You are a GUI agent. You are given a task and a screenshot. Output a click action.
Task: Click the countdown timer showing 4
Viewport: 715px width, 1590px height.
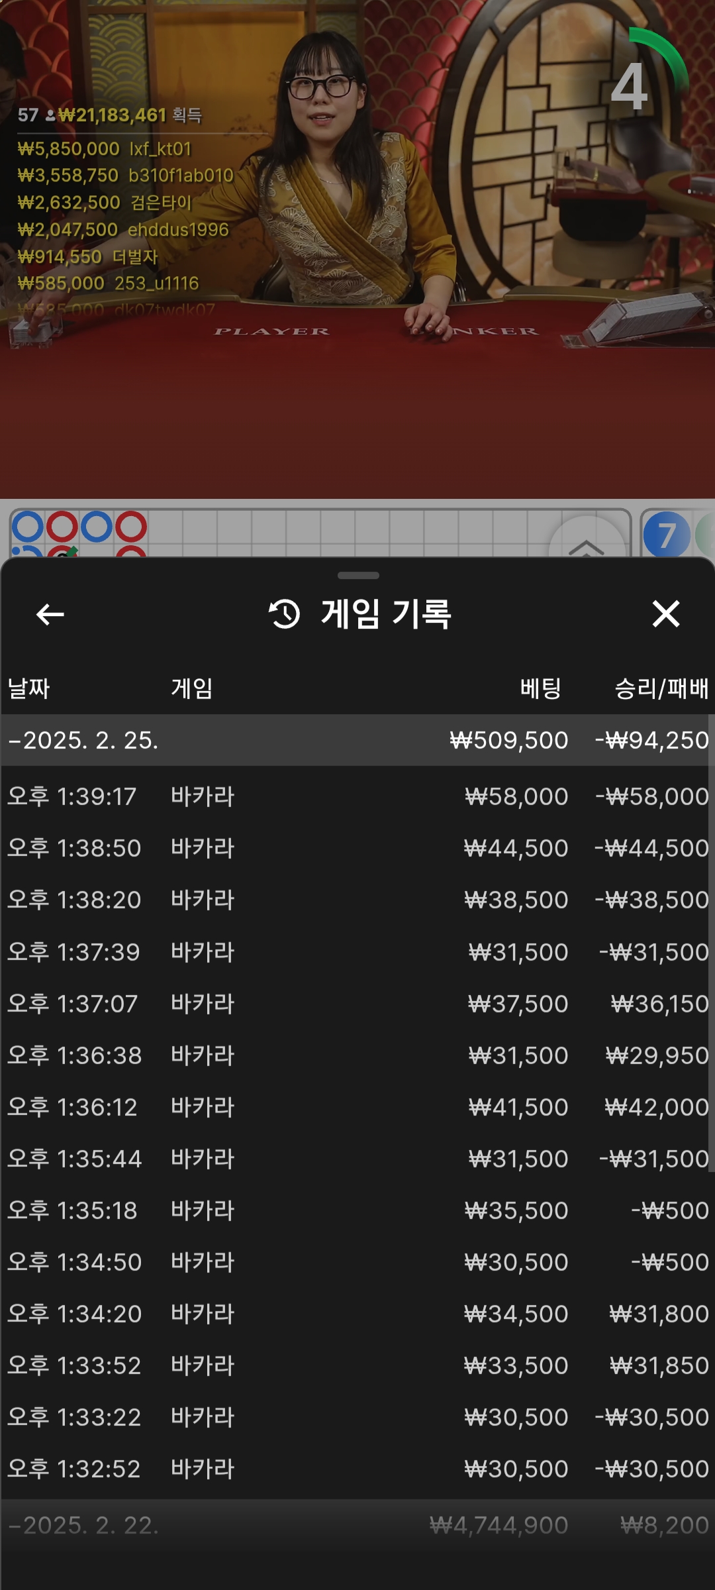630,86
